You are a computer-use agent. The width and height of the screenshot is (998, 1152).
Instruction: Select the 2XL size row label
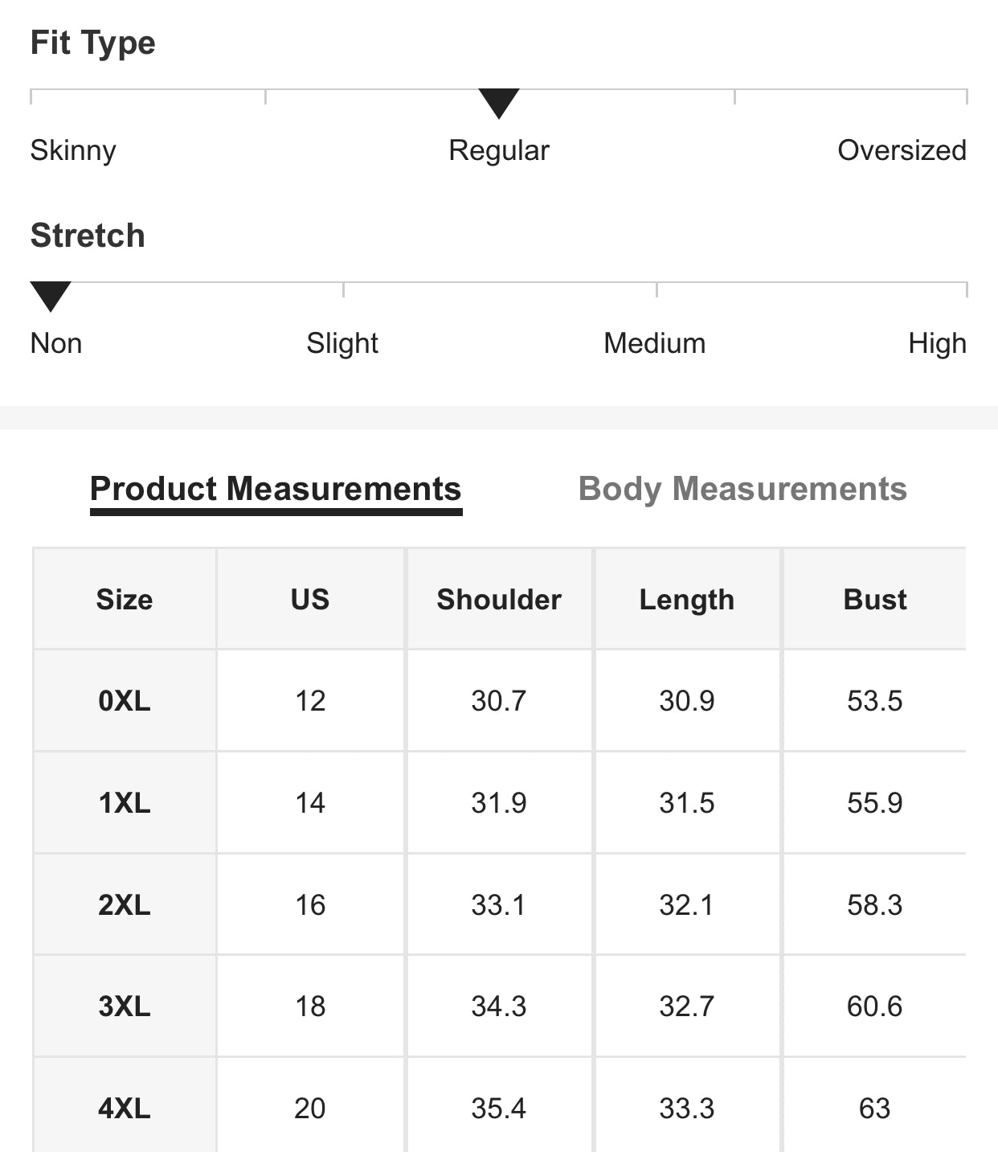point(125,905)
